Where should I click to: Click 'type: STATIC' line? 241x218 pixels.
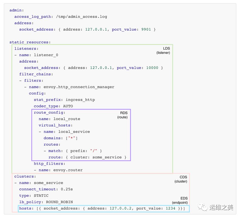point(34,196)
